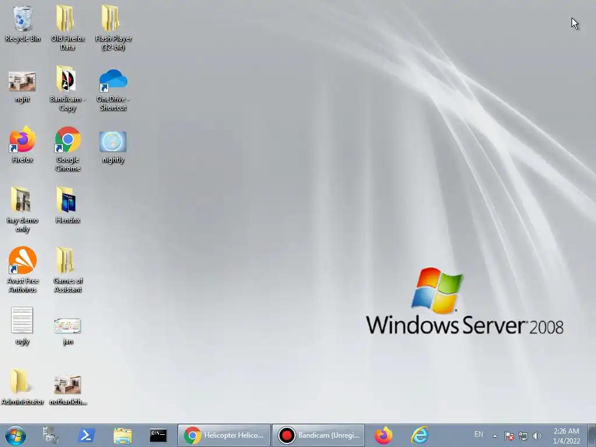596x447 pixels.
Task: Open the Command Prompt taskbar icon
Action: [158, 435]
